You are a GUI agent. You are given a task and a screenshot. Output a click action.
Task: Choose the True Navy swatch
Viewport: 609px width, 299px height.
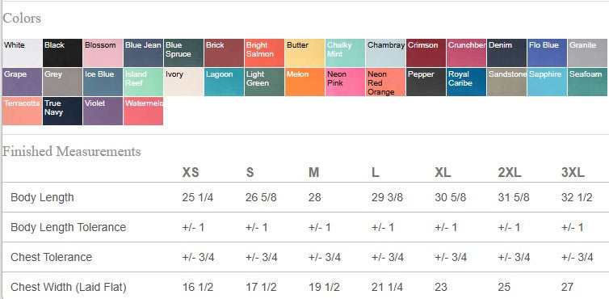[62, 112]
